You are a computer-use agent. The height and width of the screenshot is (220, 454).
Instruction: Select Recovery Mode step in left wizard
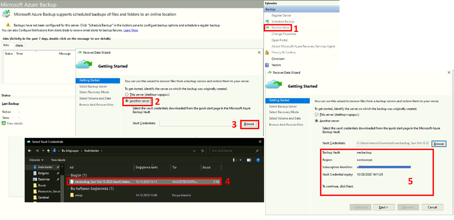tap(94, 92)
